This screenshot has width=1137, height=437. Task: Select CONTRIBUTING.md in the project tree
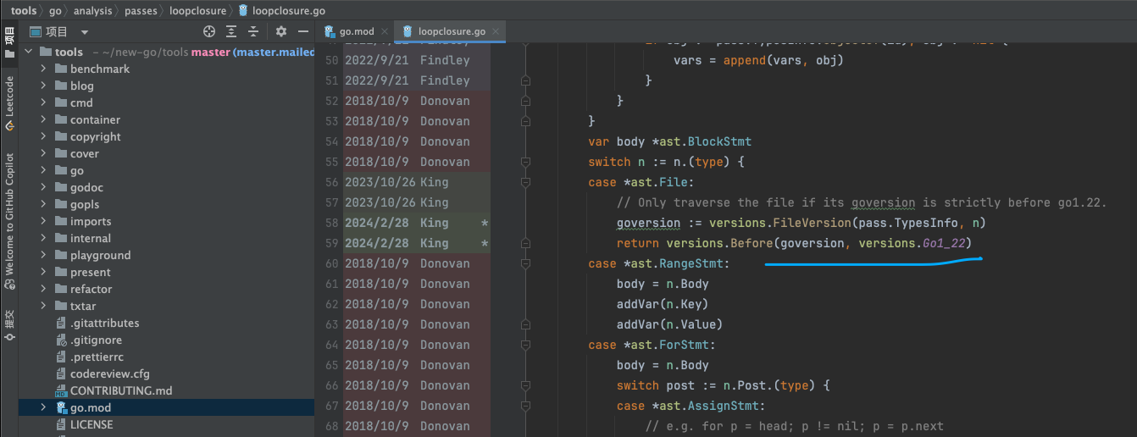click(x=120, y=390)
